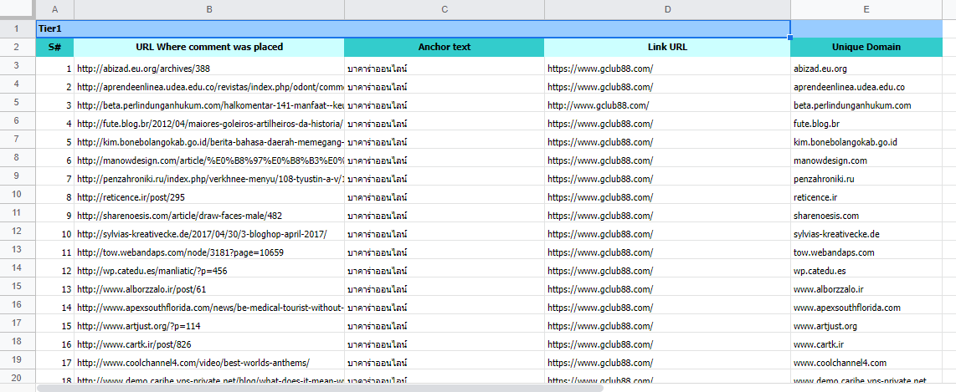Viewport: 956px width, 392px height.
Task: Click the horizontal scrollbar thumb
Action: click(x=318, y=388)
